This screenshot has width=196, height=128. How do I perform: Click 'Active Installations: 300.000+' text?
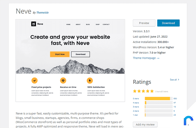pos(151,42)
